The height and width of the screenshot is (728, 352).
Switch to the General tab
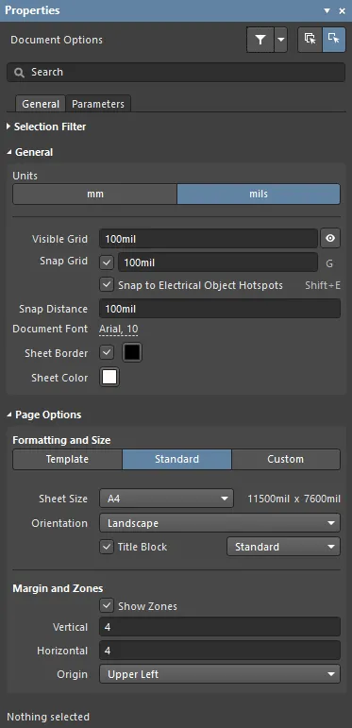point(41,104)
